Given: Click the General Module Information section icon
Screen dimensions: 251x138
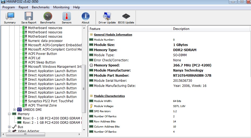Looking at the screenshot, I should click(x=91, y=34).
